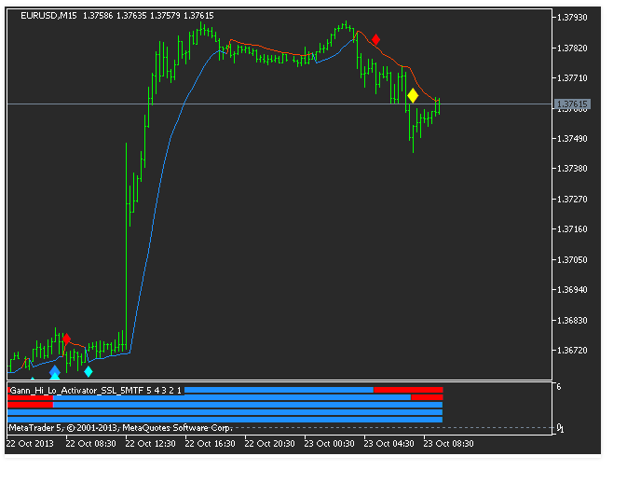627x484 pixels.
Task: Click the dark blue diamond marker at bottom left
Action: click(55, 370)
